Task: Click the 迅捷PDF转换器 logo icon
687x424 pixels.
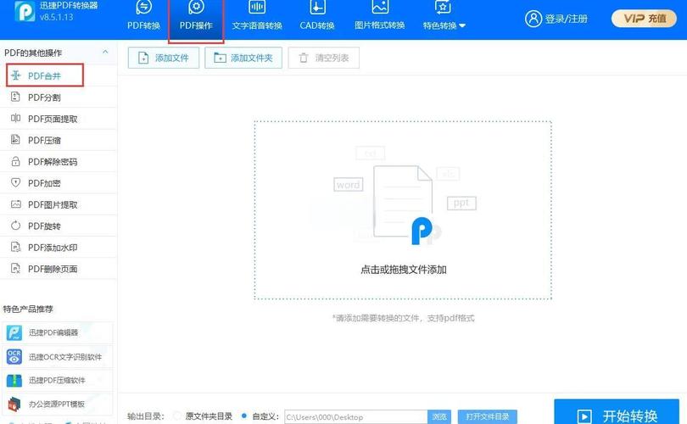Action: click(25, 11)
